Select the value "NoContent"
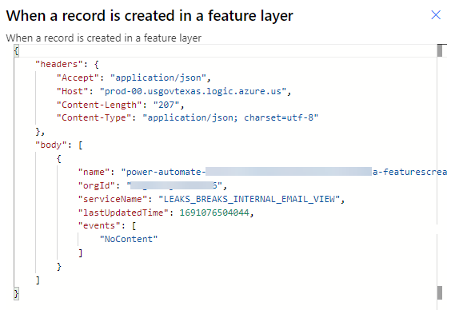 129,239
